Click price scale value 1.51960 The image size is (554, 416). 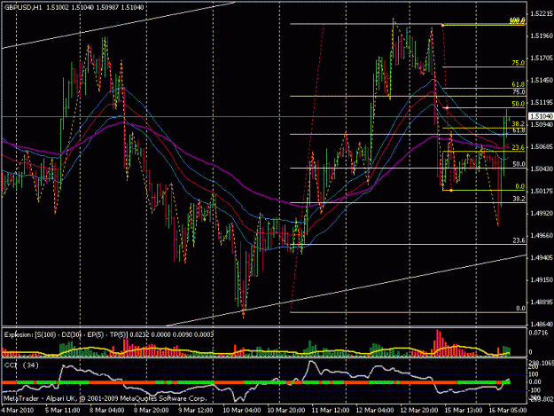click(x=541, y=36)
